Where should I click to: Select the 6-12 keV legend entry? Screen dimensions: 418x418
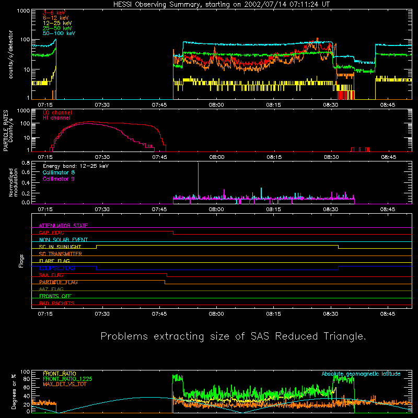56,18
